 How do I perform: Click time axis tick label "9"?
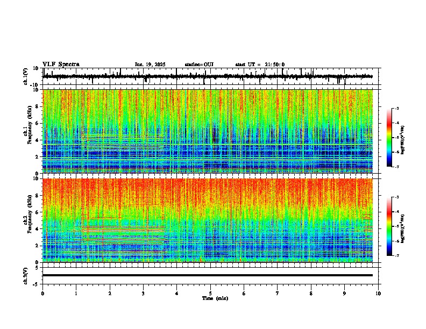point(344,294)
